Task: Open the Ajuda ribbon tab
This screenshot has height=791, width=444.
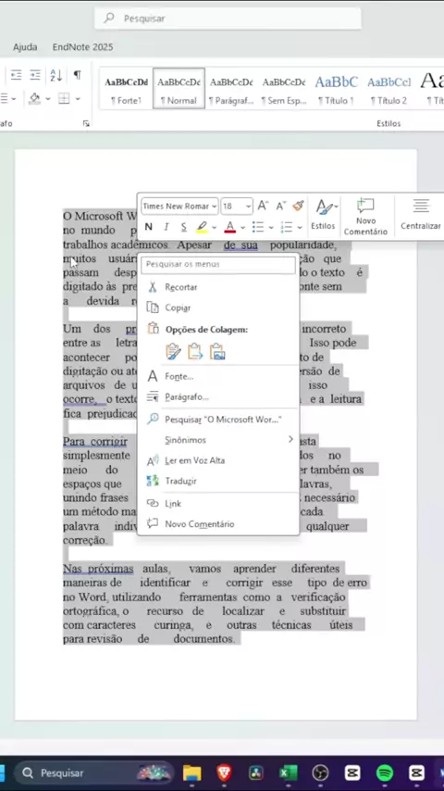Action: click(x=25, y=47)
